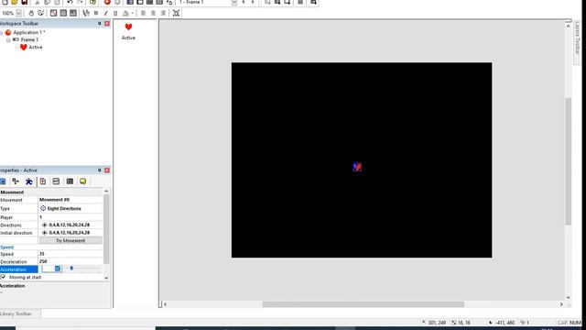Align text right
586x330 pixels.
(163, 13)
